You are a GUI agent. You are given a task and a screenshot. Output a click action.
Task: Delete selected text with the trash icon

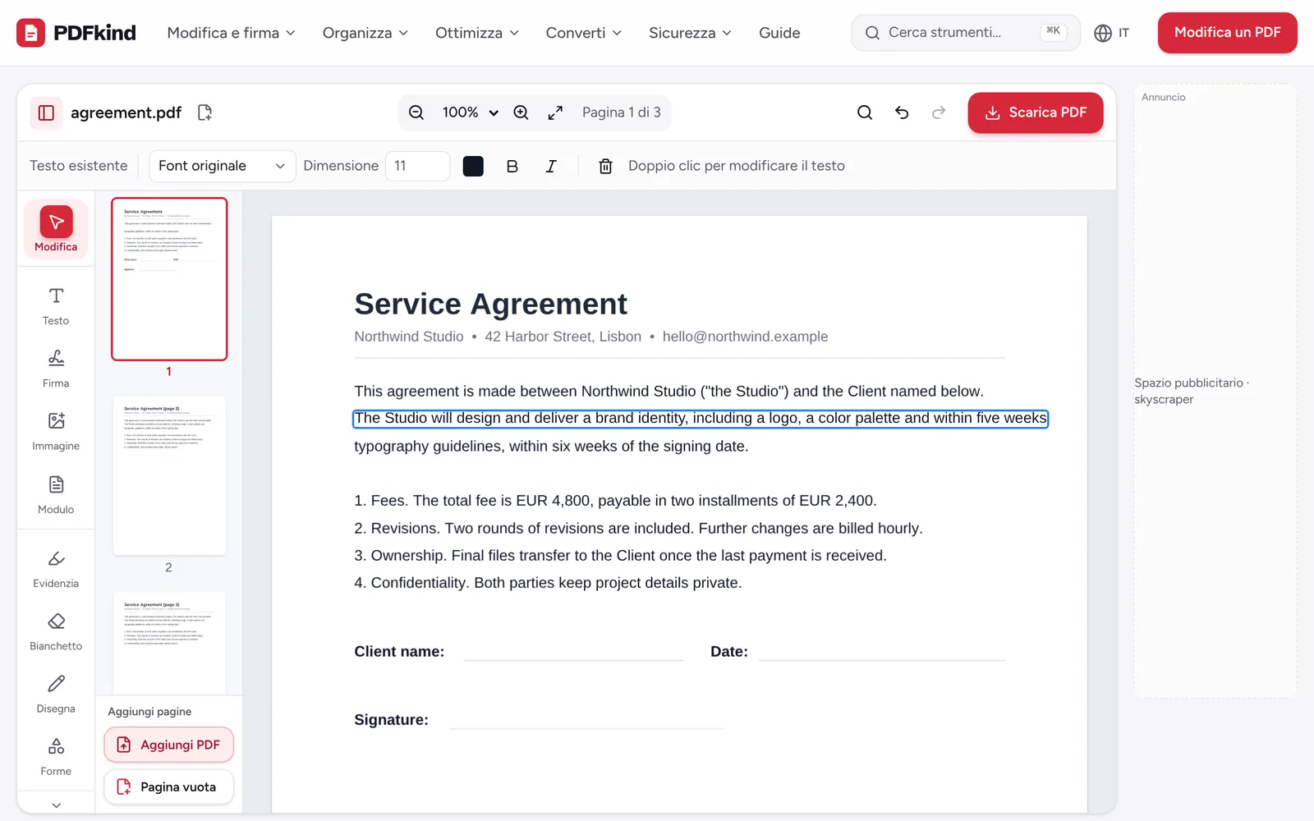[605, 166]
